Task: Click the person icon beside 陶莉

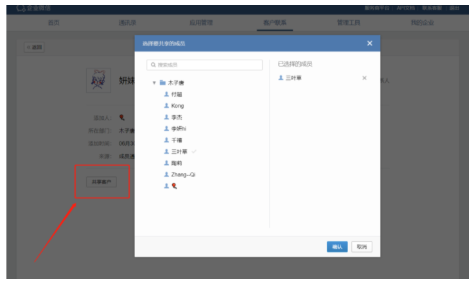Action: pos(166,163)
